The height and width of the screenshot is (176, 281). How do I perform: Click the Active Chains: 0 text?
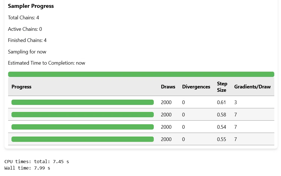click(25, 29)
